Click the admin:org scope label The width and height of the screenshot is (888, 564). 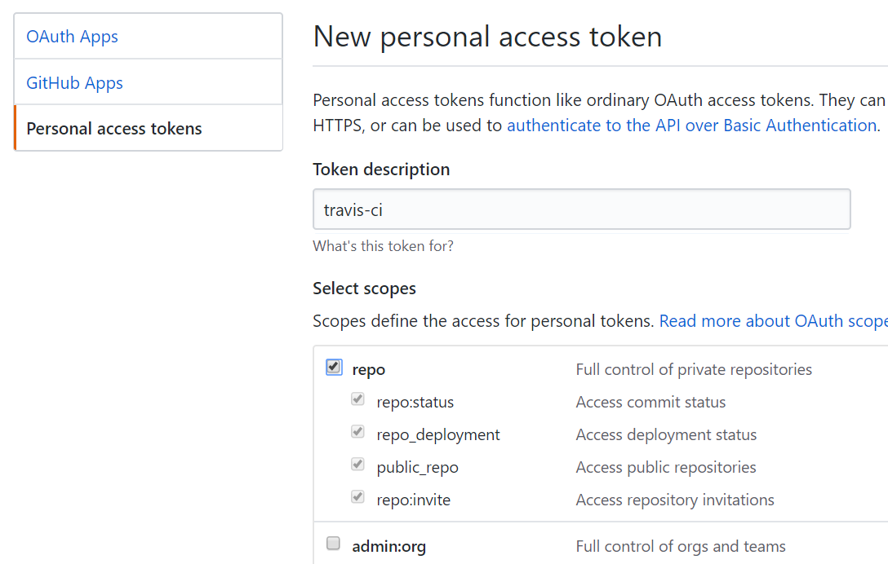coord(388,547)
